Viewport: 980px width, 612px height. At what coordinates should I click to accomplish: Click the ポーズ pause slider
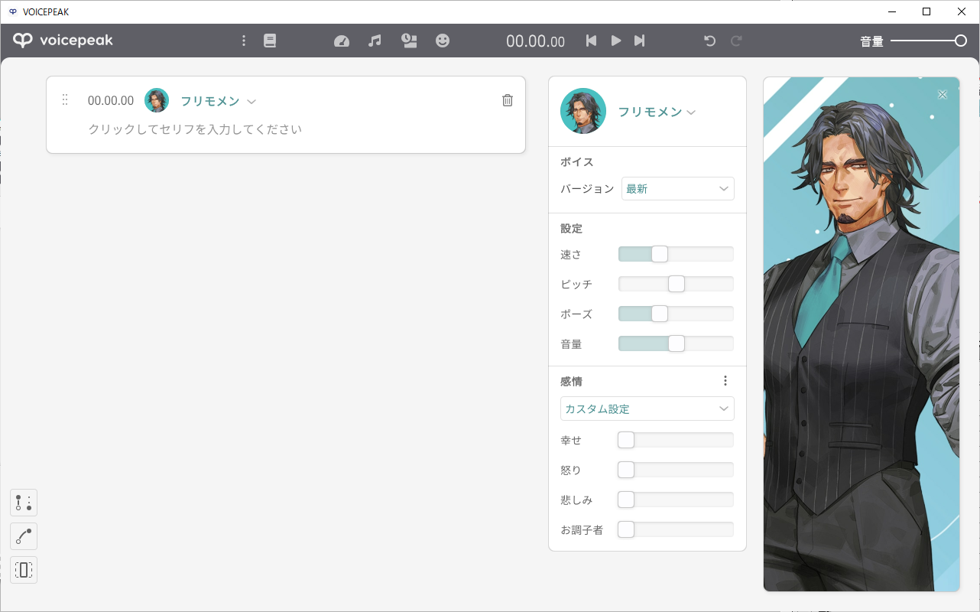click(676, 314)
